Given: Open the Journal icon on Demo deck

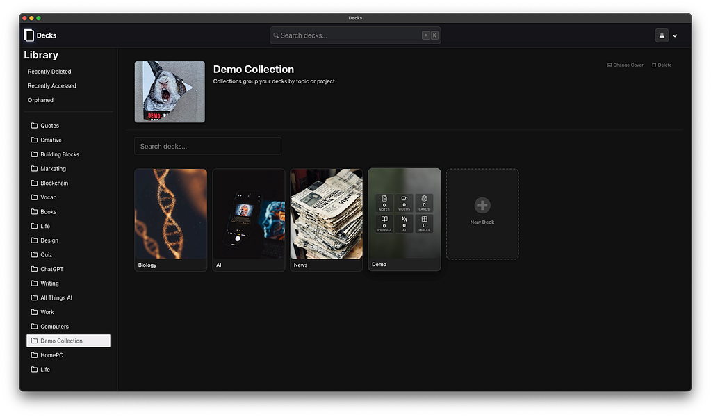Looking at the screenshot, I should (x=384, y=224).
